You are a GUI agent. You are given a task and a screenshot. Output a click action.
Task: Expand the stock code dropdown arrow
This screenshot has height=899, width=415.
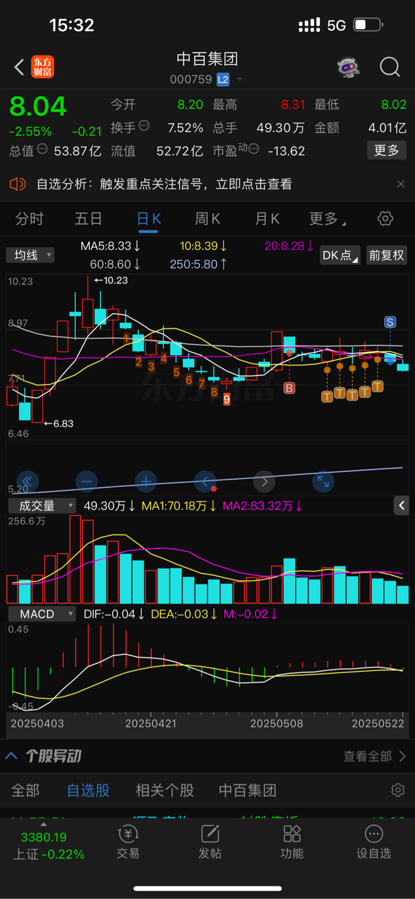[239, 80]
